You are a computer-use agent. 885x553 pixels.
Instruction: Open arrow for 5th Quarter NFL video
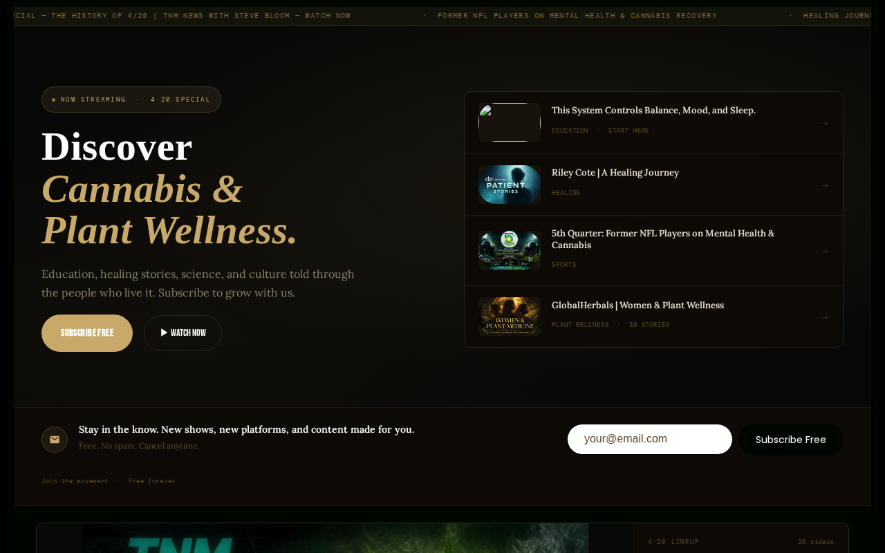(825, 251)
